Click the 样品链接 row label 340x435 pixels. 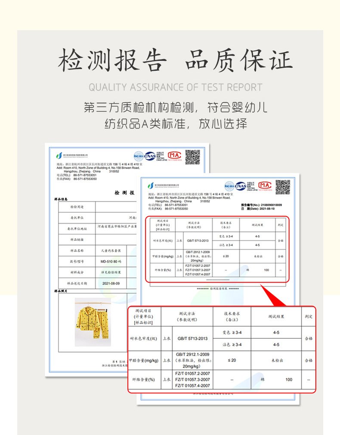coord(77,240)
